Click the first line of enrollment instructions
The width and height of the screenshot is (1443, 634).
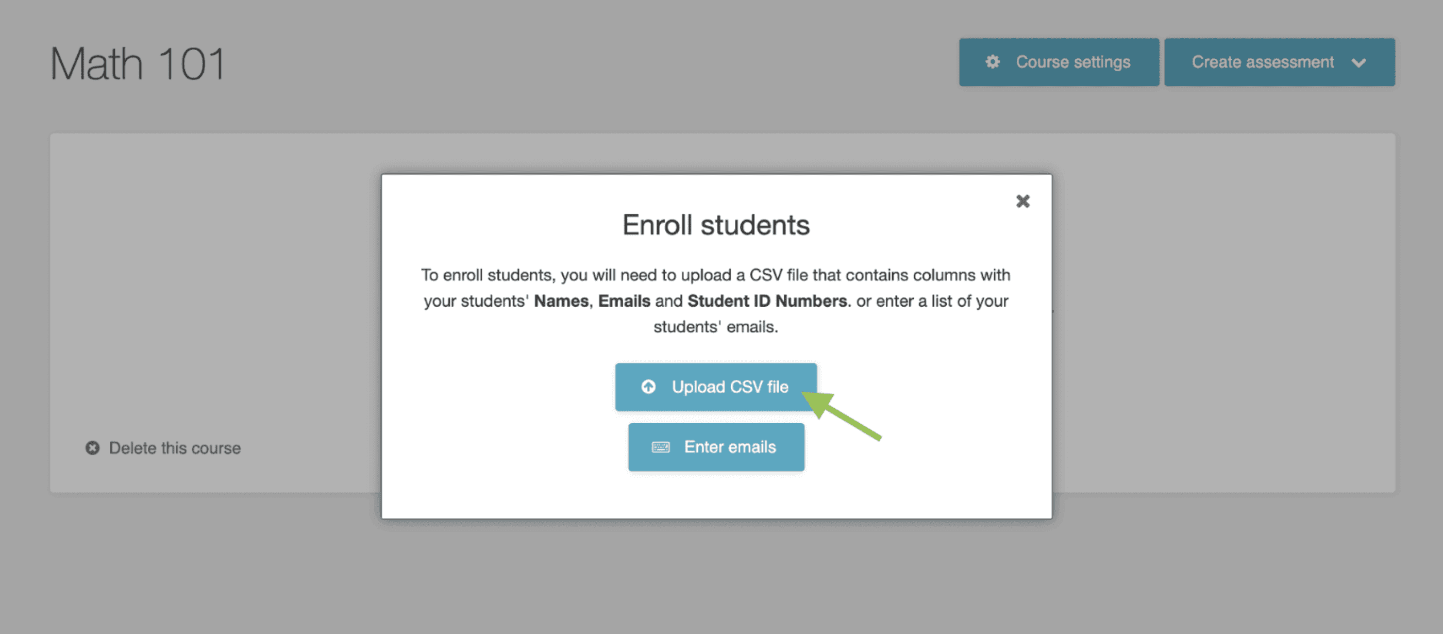pos(716,275)
